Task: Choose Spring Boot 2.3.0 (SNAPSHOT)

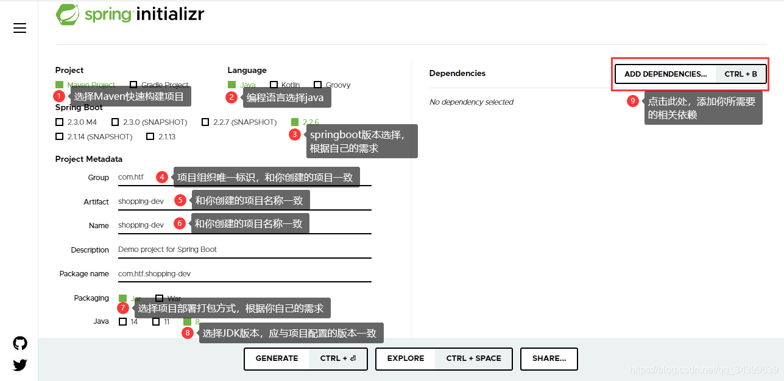Action: point(149,122)
